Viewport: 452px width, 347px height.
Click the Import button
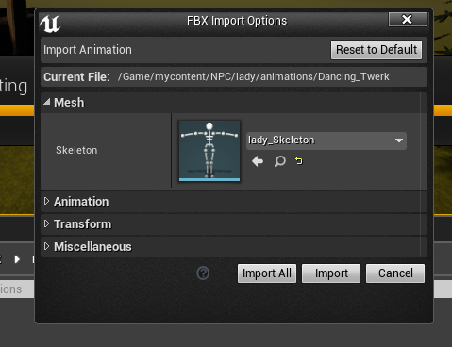click(x=331, y=273)
